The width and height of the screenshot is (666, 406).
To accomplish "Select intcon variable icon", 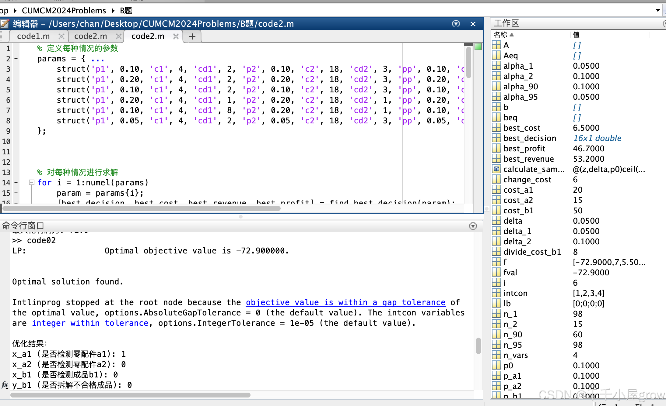I will tap(496, 293).
